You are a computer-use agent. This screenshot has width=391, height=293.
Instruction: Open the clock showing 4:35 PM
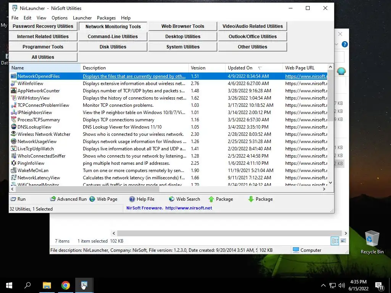358,285
